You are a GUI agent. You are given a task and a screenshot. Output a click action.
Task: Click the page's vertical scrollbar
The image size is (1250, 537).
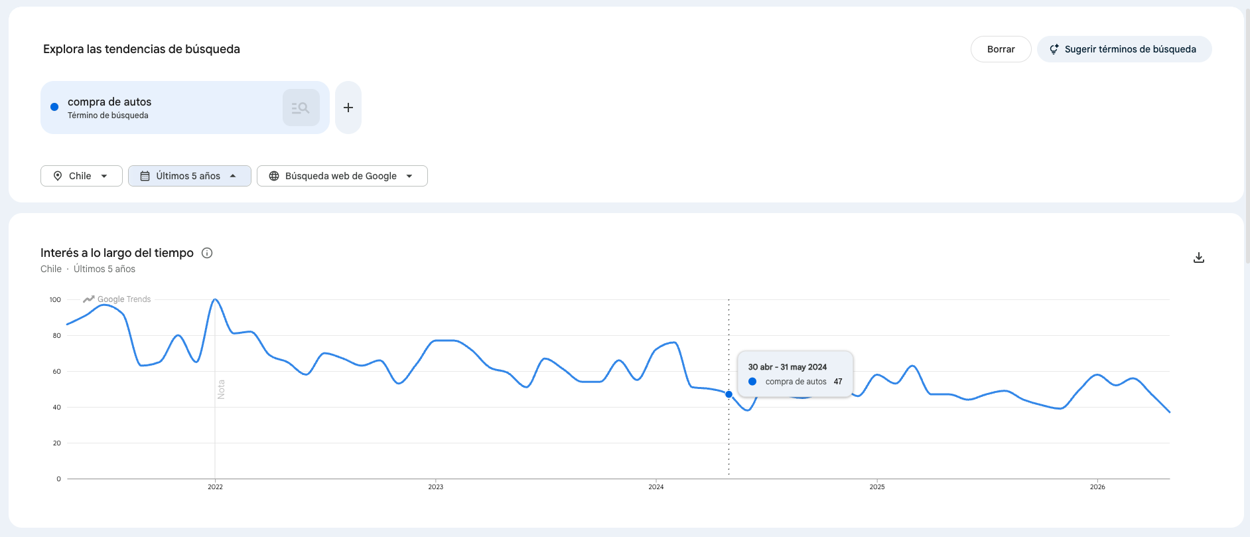[x=1247, y=133]
